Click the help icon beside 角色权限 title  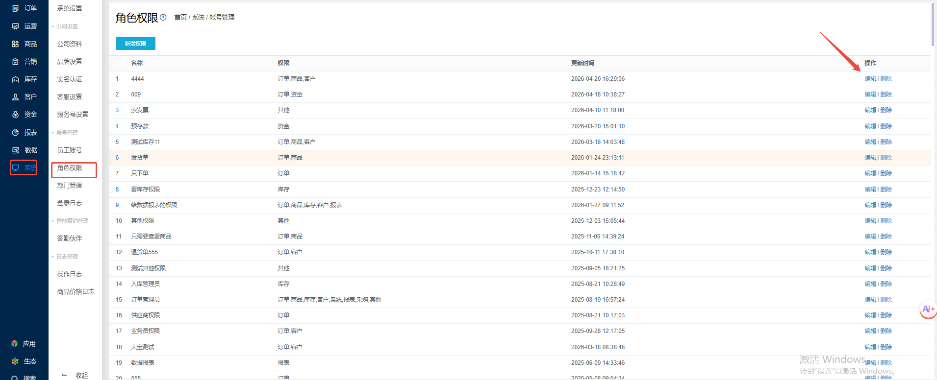[163, 18]
